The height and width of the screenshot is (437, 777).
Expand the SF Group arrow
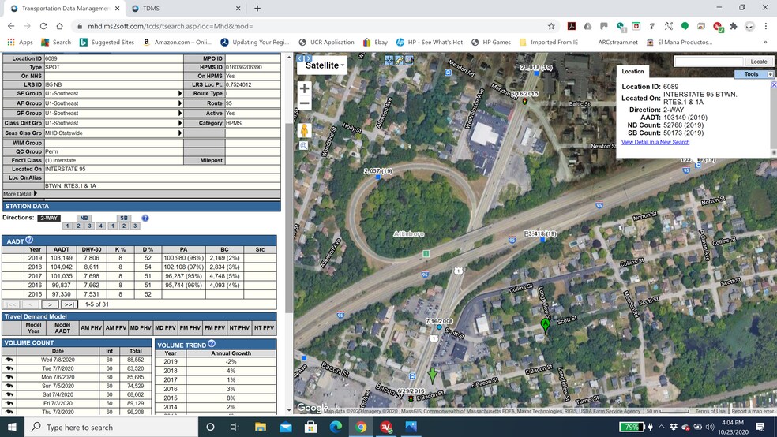click(180, 93)
